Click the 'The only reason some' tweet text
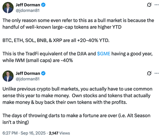 point(78,24)
